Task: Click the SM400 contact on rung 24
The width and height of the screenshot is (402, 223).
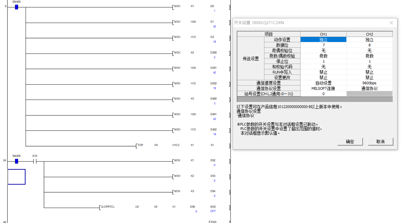Action: pyautogui.click(x=17, y=161)
